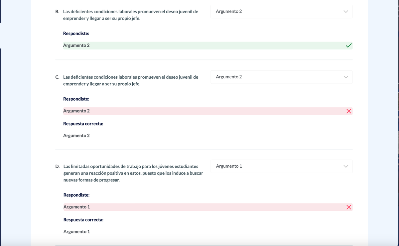Click the chevron arrow in question B's dropdown

pyautogui.click(x=345, y=12)
